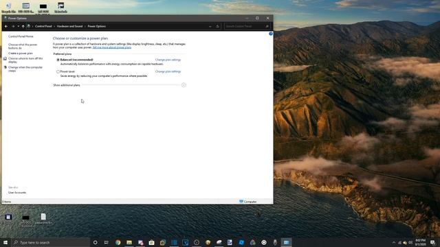Image resolution: width=440 pixels, height=247 pixels.
Task: Select the Balanced (recommended) power plan
Action: coord(58,60)
